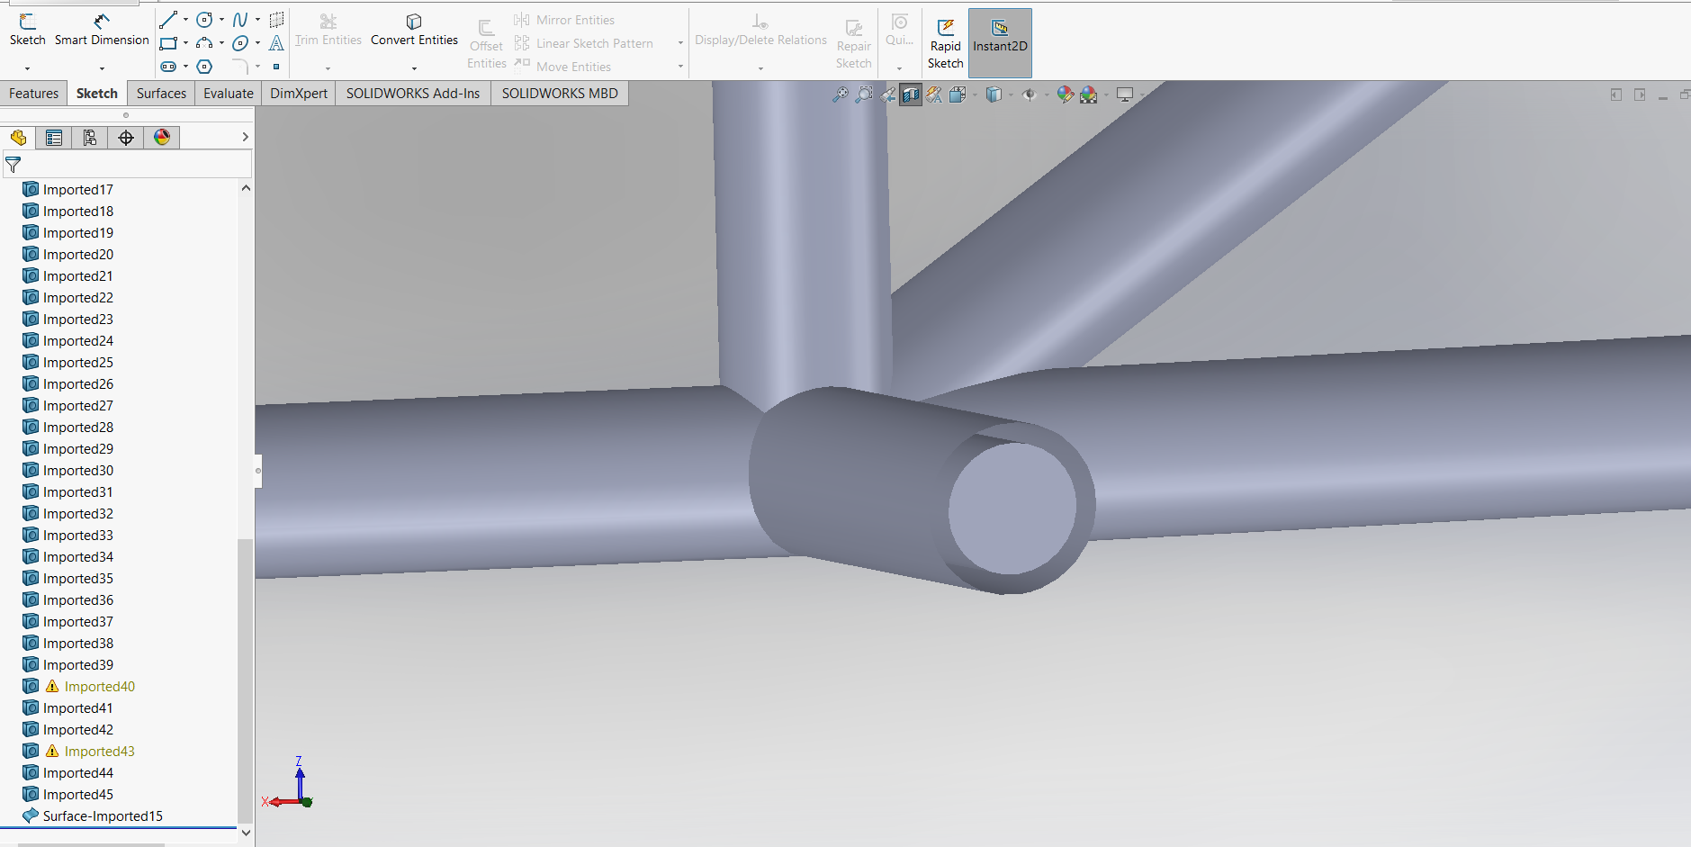This screenshot has width=1691, height=847.
Task: Open the DisplayManager panel tab
Action: 162,137
